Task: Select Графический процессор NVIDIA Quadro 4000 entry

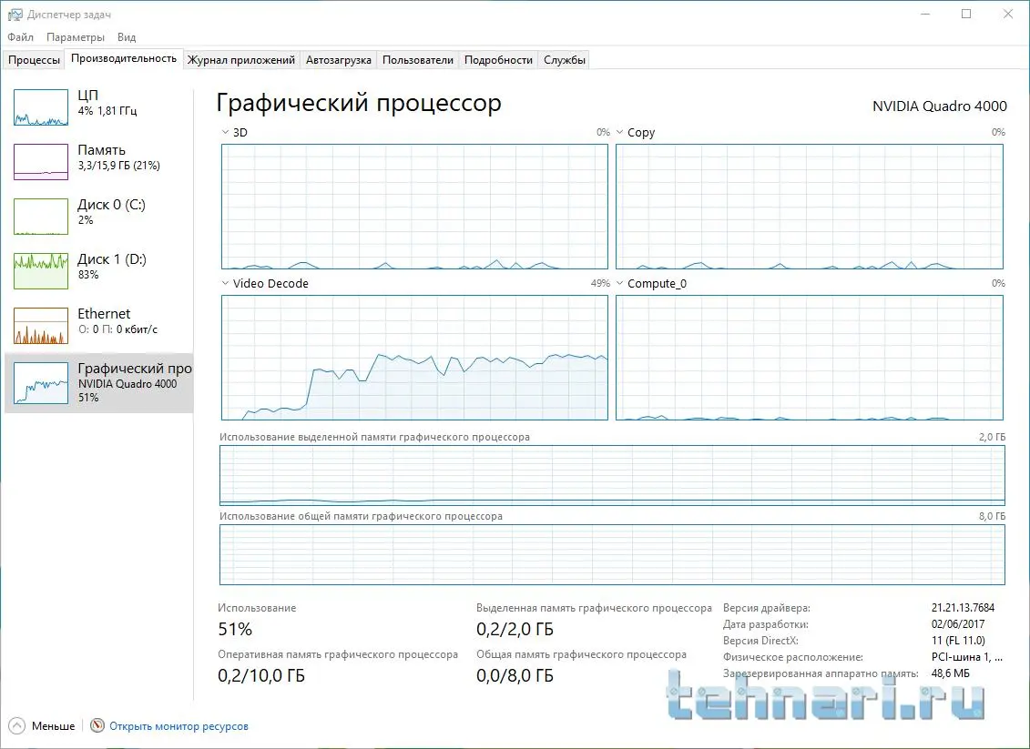Action: (x=98, y=383)
